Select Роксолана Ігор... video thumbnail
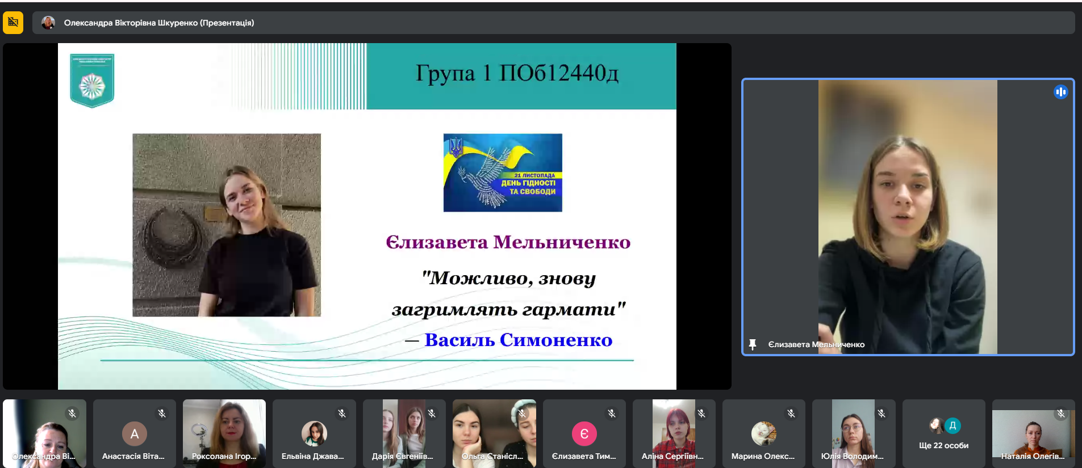Image resolution: width=1082 pixels, height=468 pixels. [224, 432]
